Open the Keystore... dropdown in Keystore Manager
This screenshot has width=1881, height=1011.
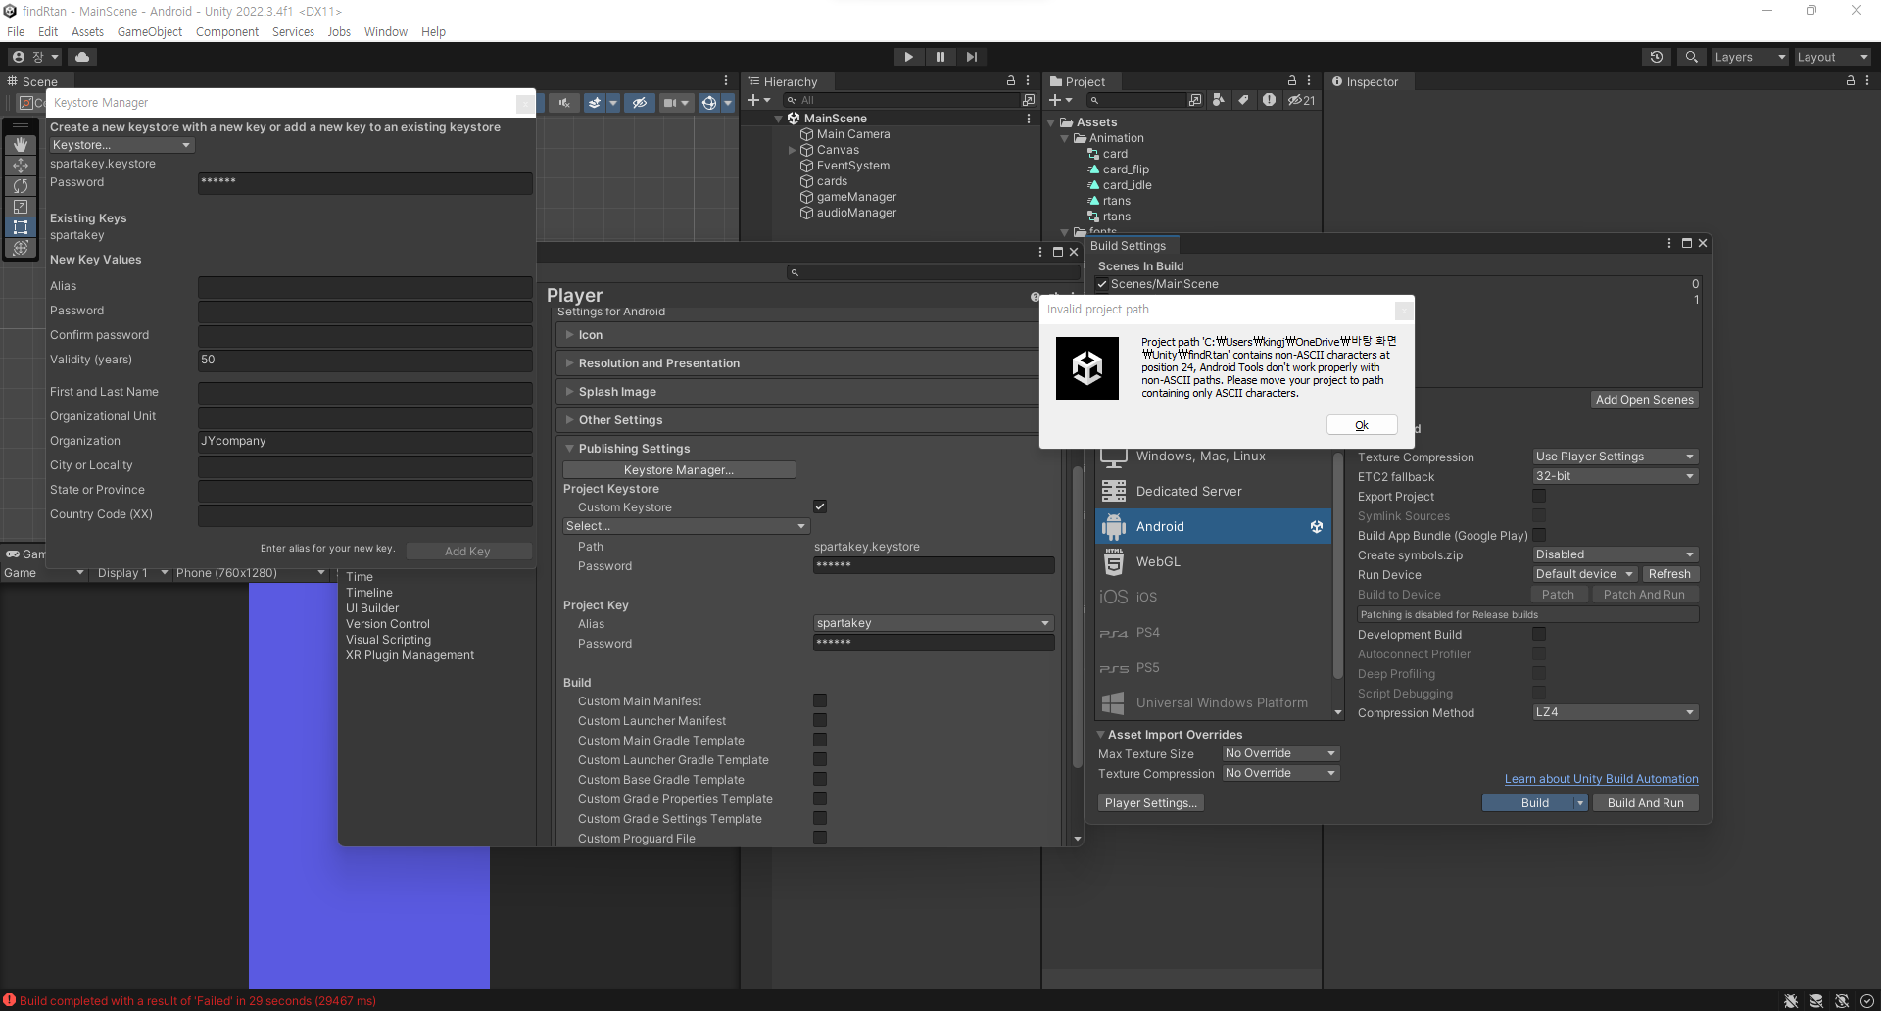point(122,145)
